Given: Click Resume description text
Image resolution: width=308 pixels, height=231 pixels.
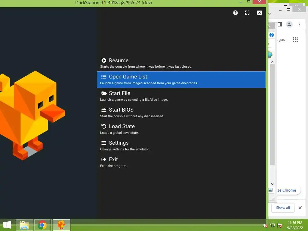Looking at the screenshot, I should [x=146, y=66].
